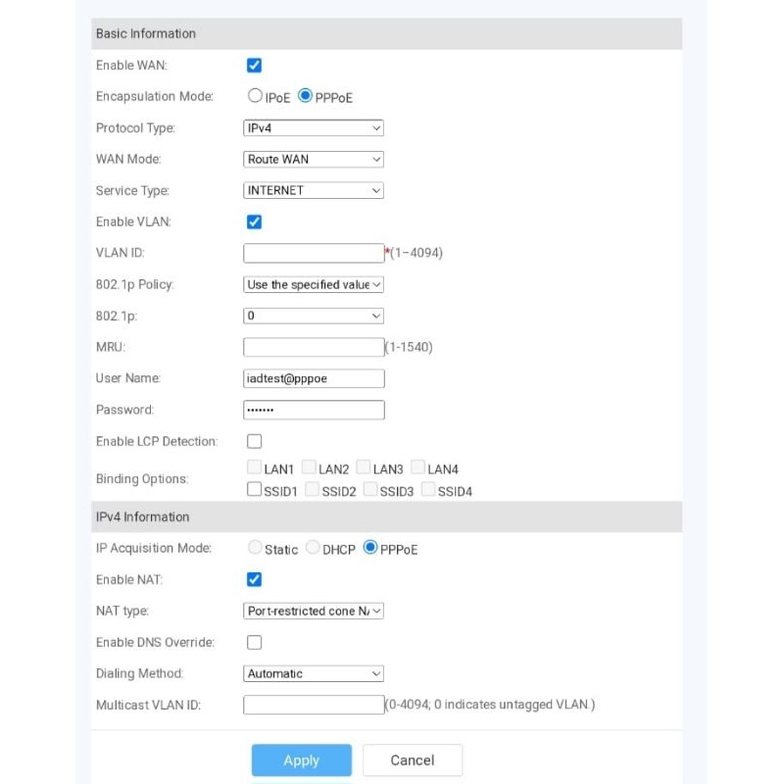Click the VLAN ID input field
Viewport: 784px width, 784px height.
[313, 253]
